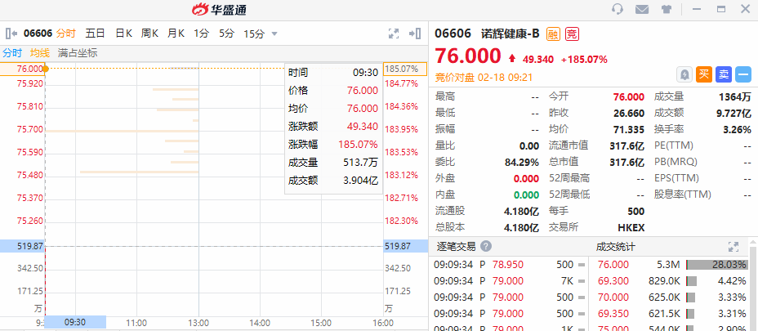Viewport: 758px width, 331px height.
Task: Click the 7K volume trade row
Action: tap(567, 281)
